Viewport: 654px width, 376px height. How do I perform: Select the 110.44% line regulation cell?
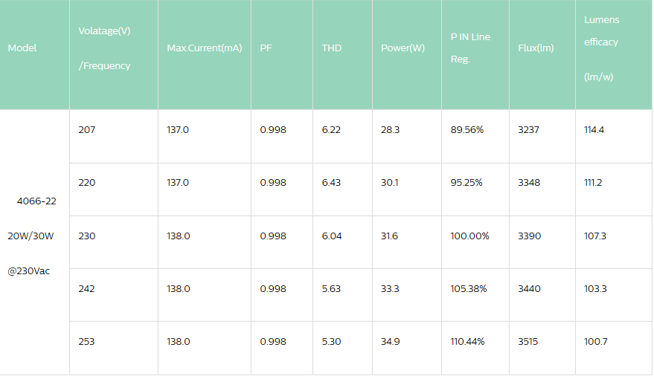tap(468, 342)
